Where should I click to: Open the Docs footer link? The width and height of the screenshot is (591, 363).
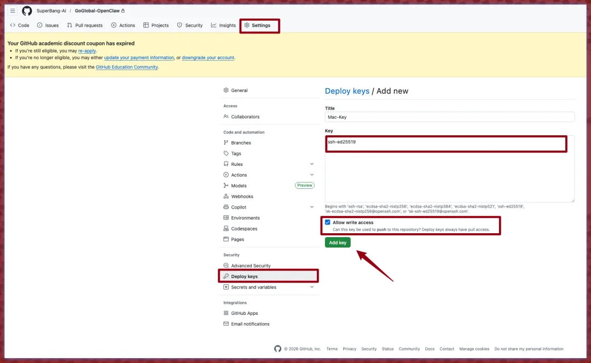tap(430, 349)
